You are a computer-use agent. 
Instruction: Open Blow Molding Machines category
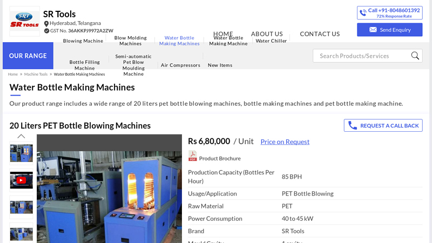[x=130, y=41]
